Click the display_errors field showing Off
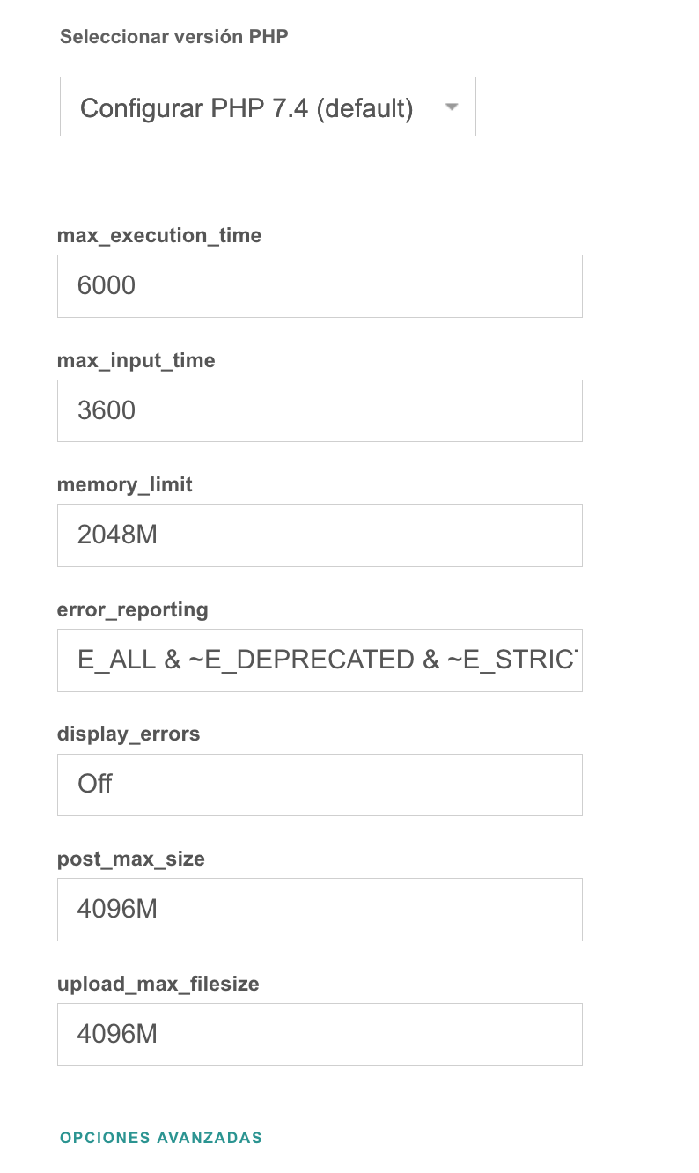699x1173 pixels. (320, 785)
